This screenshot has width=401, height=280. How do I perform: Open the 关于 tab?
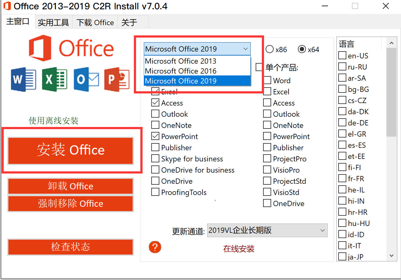(x=133, y=22)
